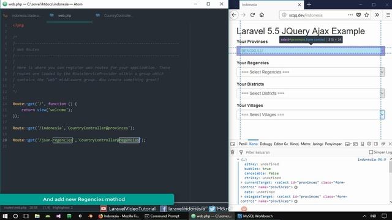Screen dimensions: 392x220
Task: Open devtools settings gear
Action: pos(369,144)
